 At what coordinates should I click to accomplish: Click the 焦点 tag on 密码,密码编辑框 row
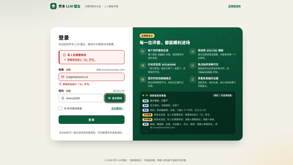point(146,110)
